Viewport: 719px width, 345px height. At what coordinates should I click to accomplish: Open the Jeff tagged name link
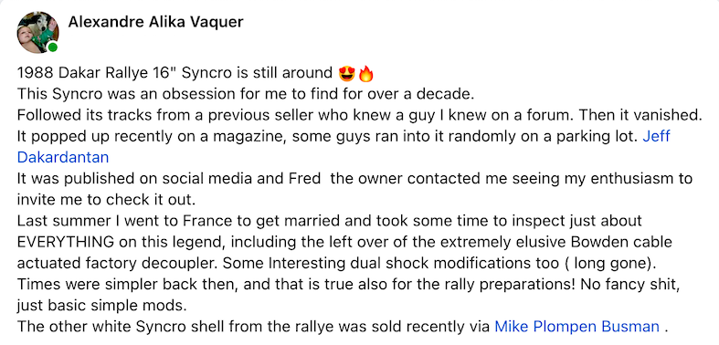click(x=657, y=136)
